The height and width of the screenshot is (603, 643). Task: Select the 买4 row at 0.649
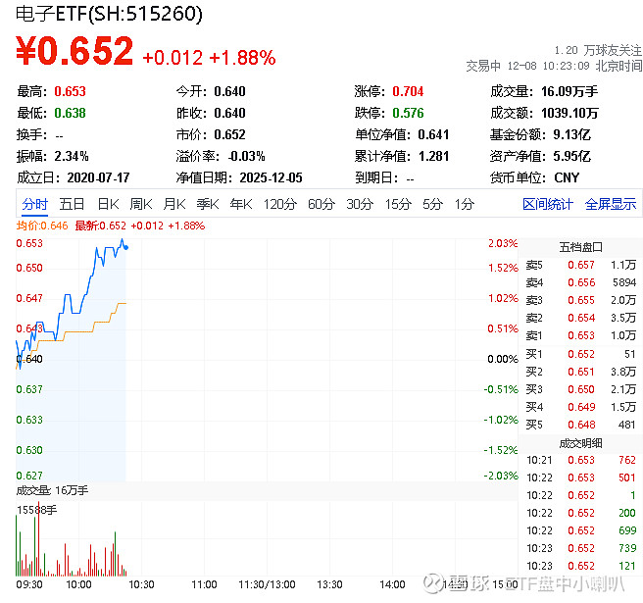click(580, 407)
